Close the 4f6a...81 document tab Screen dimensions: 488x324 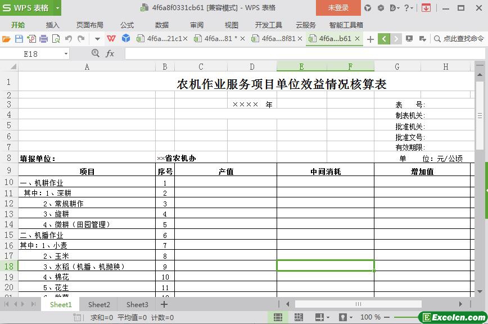tap(242, 39)
